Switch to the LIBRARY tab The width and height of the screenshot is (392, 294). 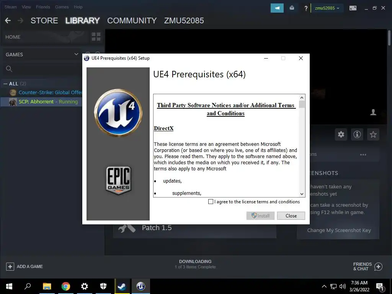coord(83,21)
